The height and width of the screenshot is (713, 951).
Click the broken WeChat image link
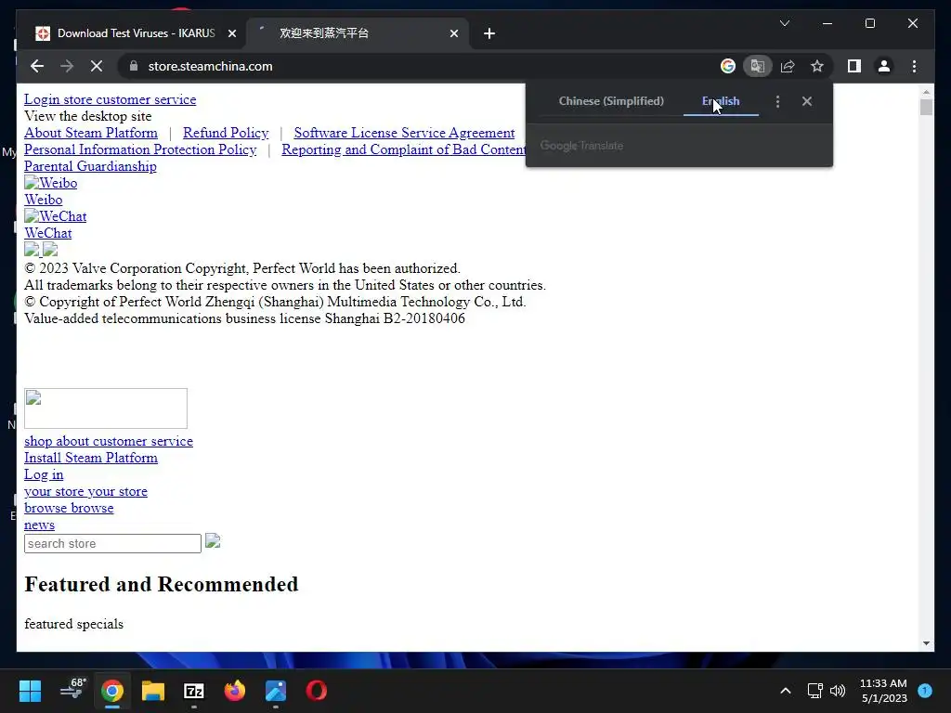[55, 216]
